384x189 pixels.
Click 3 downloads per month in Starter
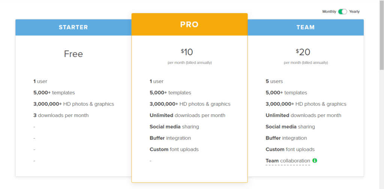point(61,115)
